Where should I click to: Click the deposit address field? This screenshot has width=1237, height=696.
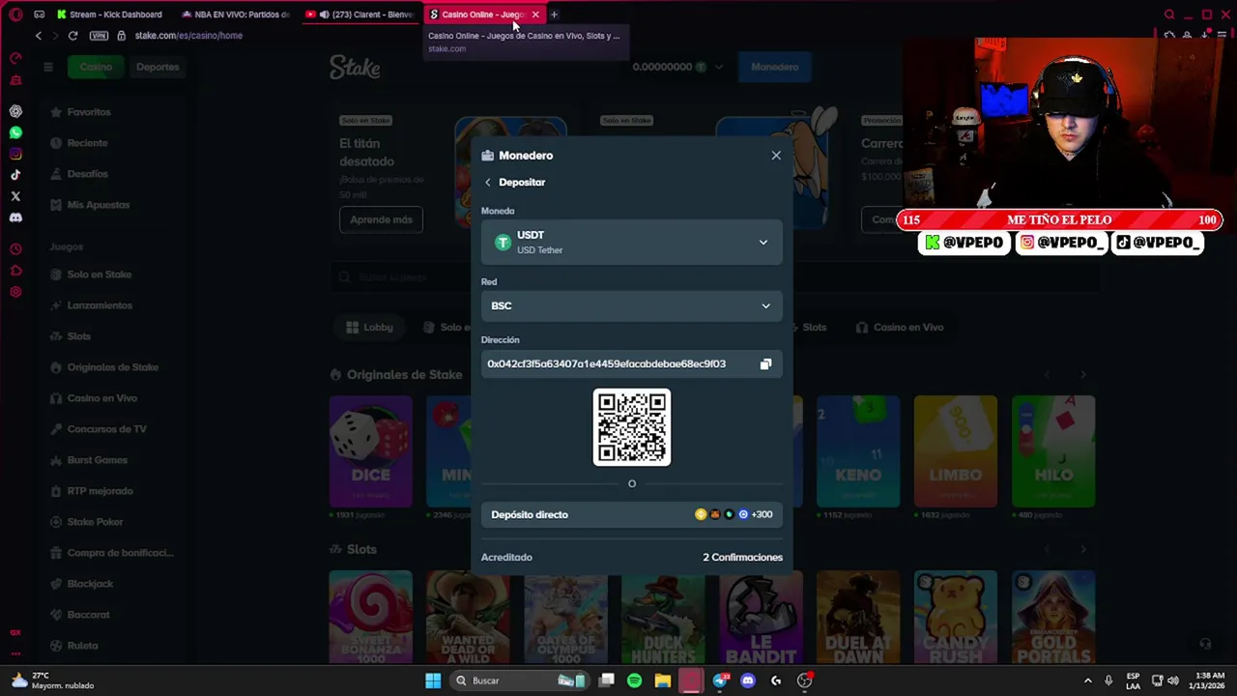[632, 363]
